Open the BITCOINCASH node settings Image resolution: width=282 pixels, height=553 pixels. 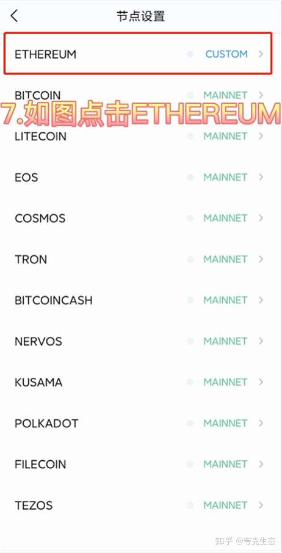(x=141, y=300)
